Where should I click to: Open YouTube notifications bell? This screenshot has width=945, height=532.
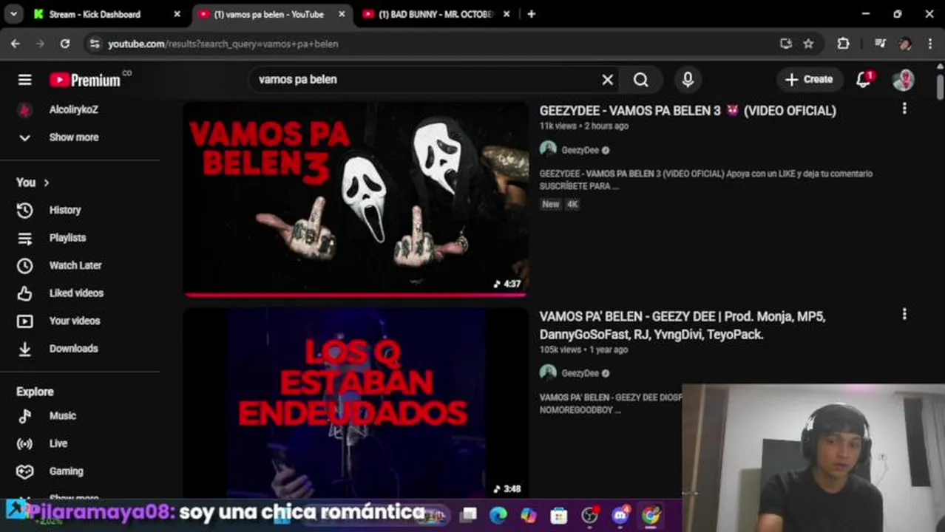[864, 80]
